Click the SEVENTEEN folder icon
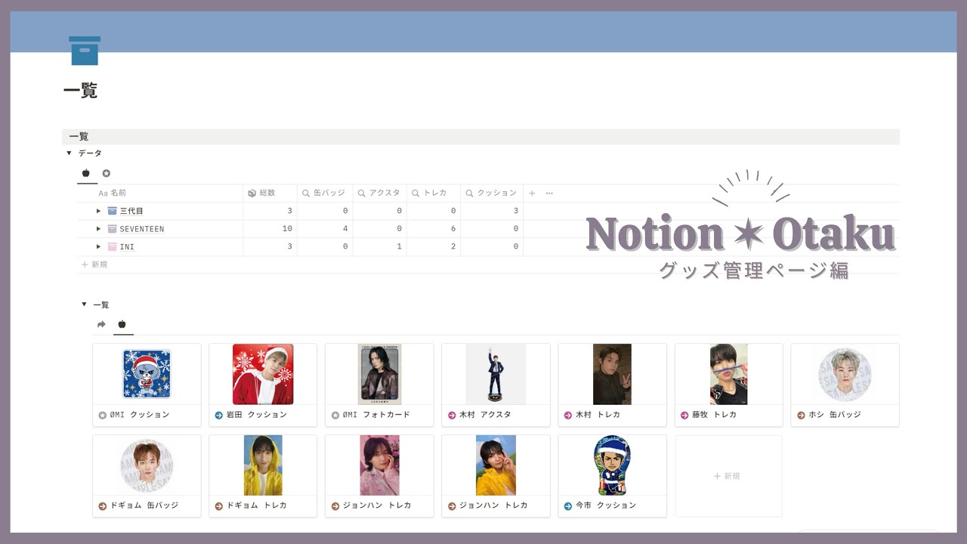The height and width of the screenshot is (544, 967). point(112,229)
